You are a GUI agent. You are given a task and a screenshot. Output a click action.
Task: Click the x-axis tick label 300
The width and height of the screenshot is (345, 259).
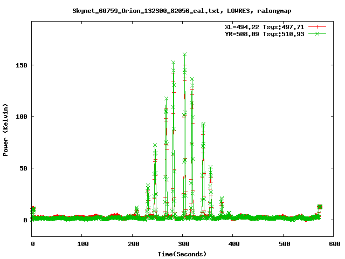pyautogui.click(x=184, y=244)
